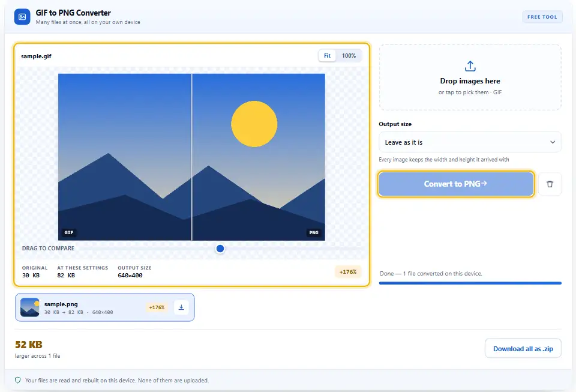Click the original size 30 KB value
This screenshot has width=576, height=392.
coord(31,275)
